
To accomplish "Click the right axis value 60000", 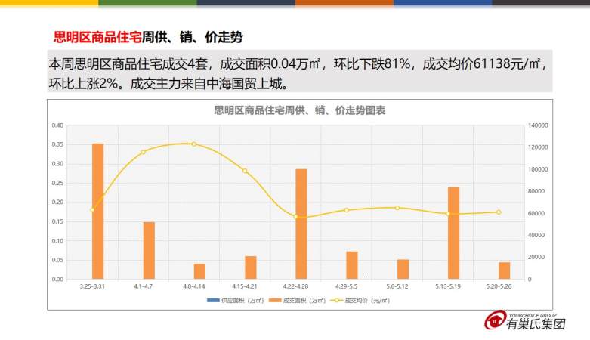I will point(536,213).
